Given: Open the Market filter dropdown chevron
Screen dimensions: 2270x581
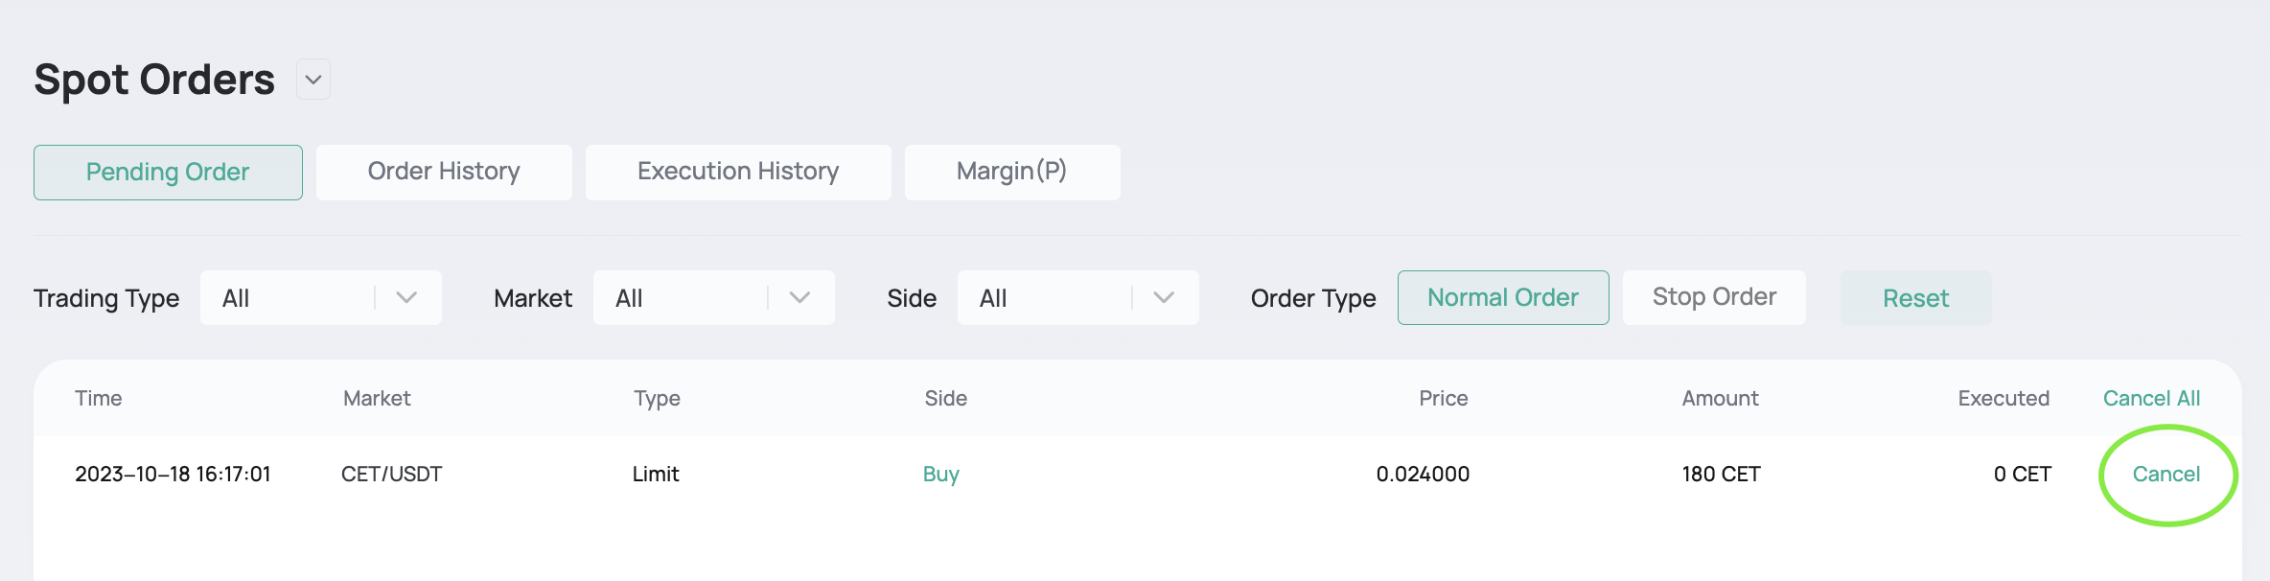Looking at the screenshot, I should 799,298.
